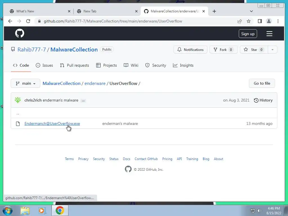Image resolution: width=288 pixels, height=216 pixels.
Task: Open the Projects tab
Action: tap(106, 65)
